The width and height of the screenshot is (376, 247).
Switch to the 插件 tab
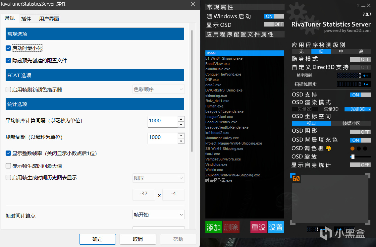click(26, 19)
